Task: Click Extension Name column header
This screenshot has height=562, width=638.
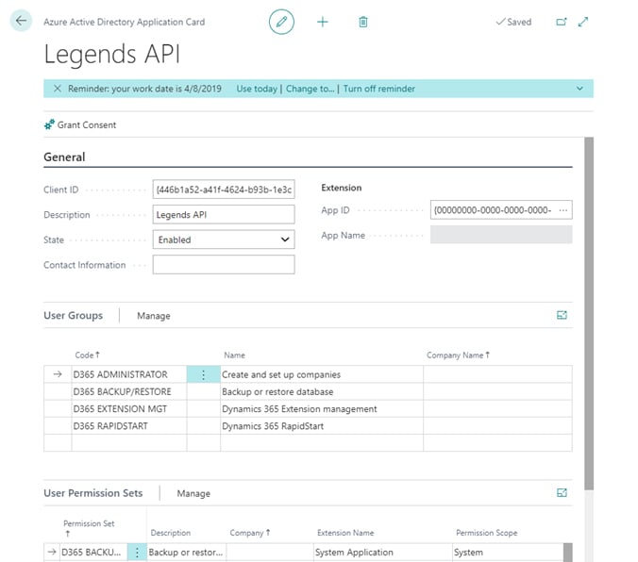Action: click(345, 533)
